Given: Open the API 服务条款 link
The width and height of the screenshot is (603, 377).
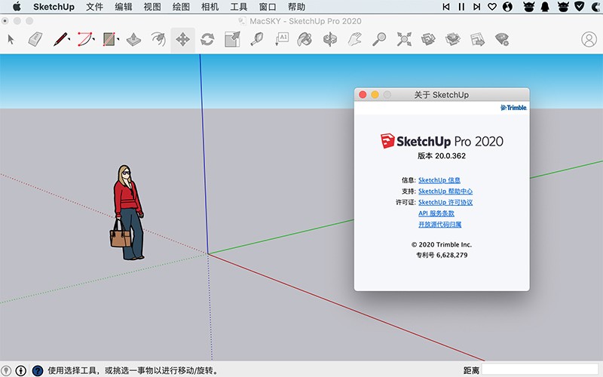Looking at the screenshot, I should 436,213.
